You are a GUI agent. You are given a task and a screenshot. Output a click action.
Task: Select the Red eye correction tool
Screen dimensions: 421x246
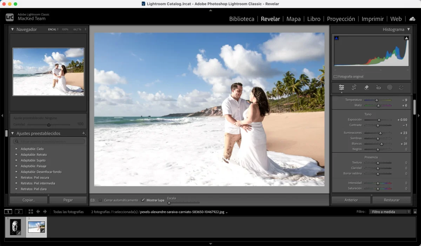click(379, 87)
